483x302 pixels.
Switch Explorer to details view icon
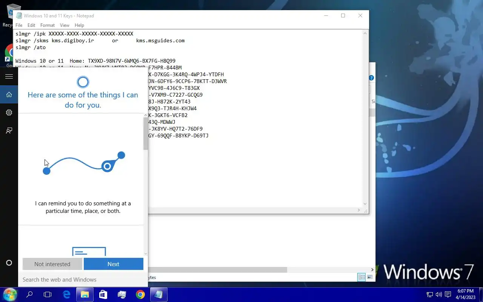click(361, 277)
